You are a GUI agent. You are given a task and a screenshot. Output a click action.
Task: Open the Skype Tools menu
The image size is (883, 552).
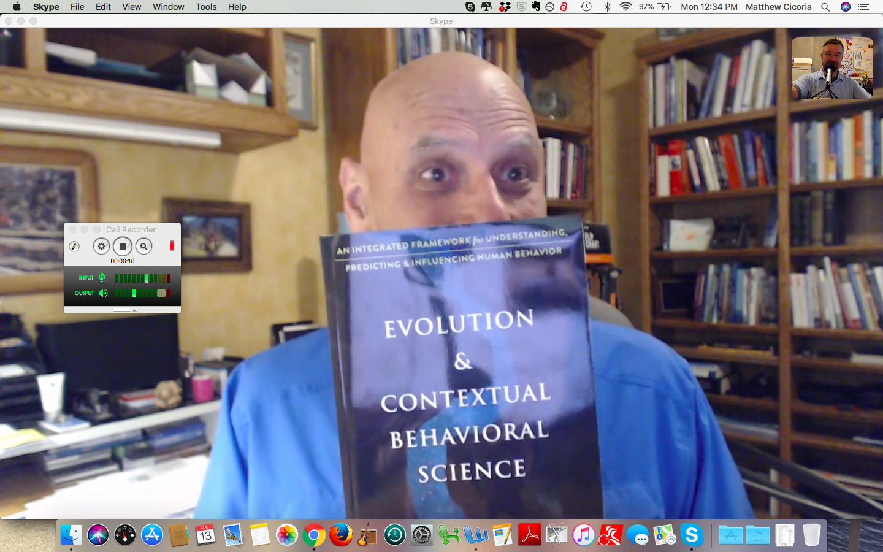(x=206, y=7)
